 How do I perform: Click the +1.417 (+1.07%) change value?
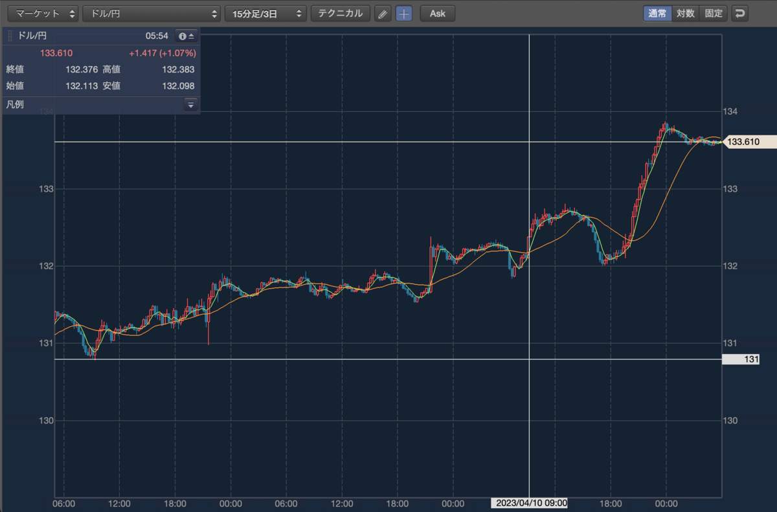[162, 53]
